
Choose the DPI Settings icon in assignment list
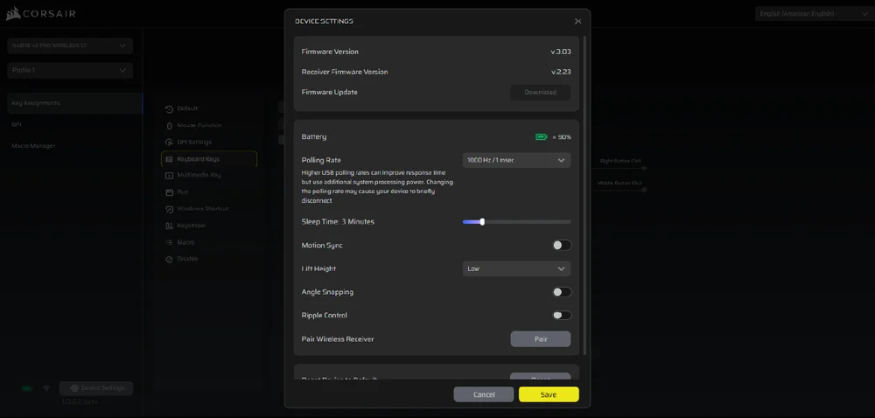[170, 143]
